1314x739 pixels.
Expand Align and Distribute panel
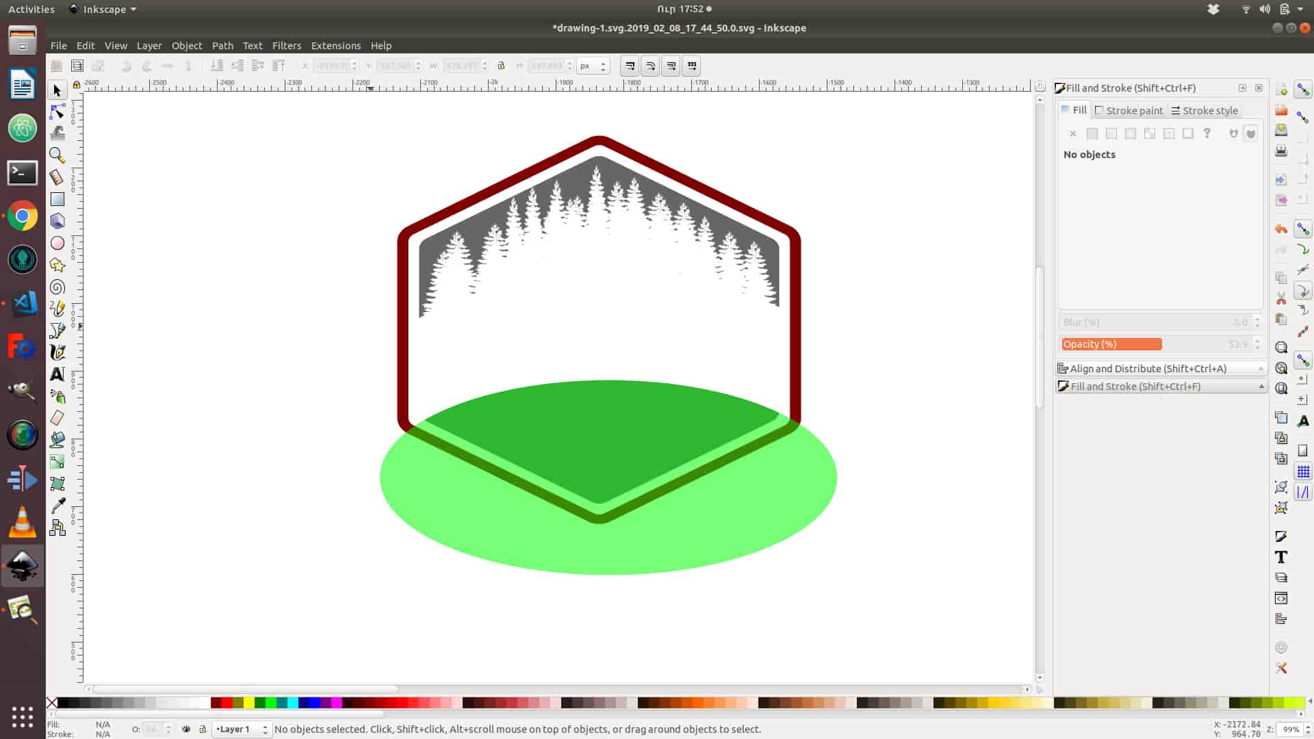[1161, 368]
